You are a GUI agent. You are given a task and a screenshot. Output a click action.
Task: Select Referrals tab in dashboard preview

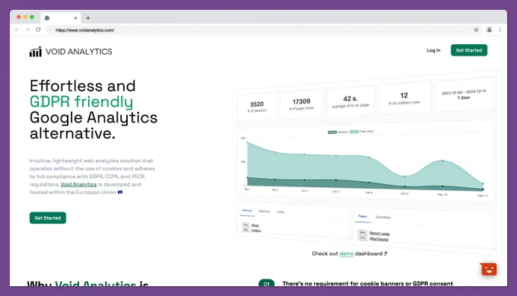(x=264, y=212)
